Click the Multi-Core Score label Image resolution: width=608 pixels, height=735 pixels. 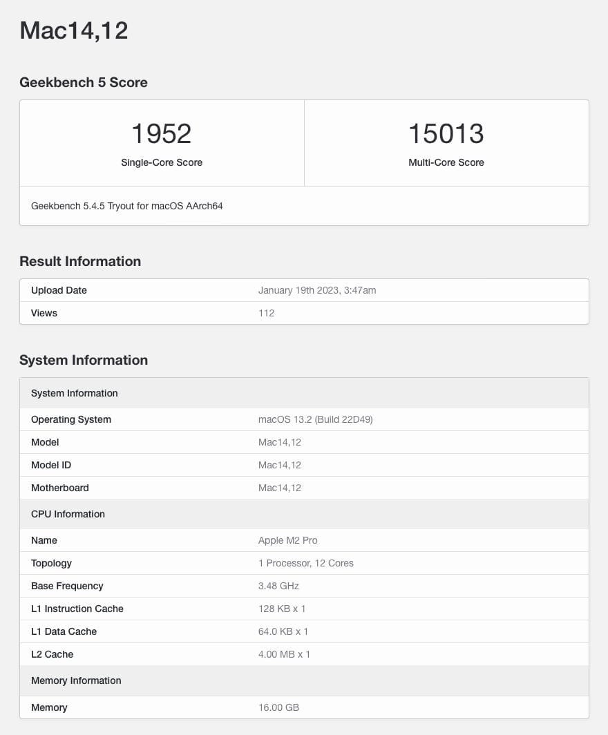(x=446, y=162)
